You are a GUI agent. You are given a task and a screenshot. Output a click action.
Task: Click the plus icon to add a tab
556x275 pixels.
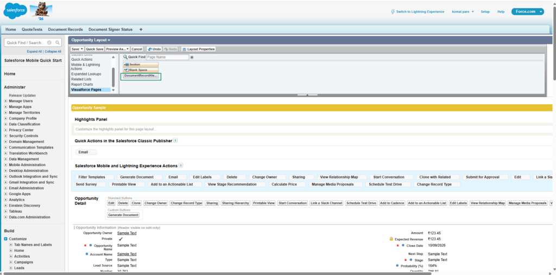pos(141,29)
